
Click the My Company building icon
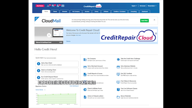85,59
